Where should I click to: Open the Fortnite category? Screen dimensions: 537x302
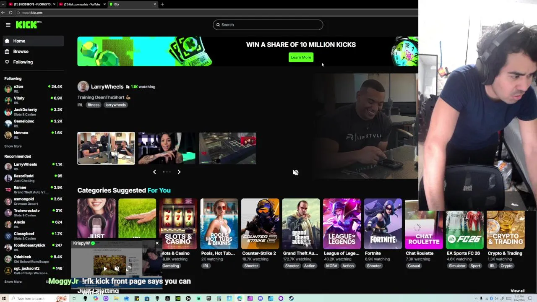[383, 224]
